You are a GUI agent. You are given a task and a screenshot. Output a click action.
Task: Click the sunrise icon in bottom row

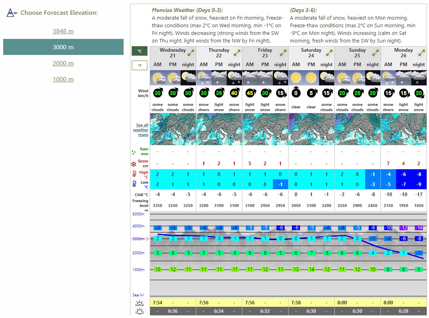click(x=140, y=303)
